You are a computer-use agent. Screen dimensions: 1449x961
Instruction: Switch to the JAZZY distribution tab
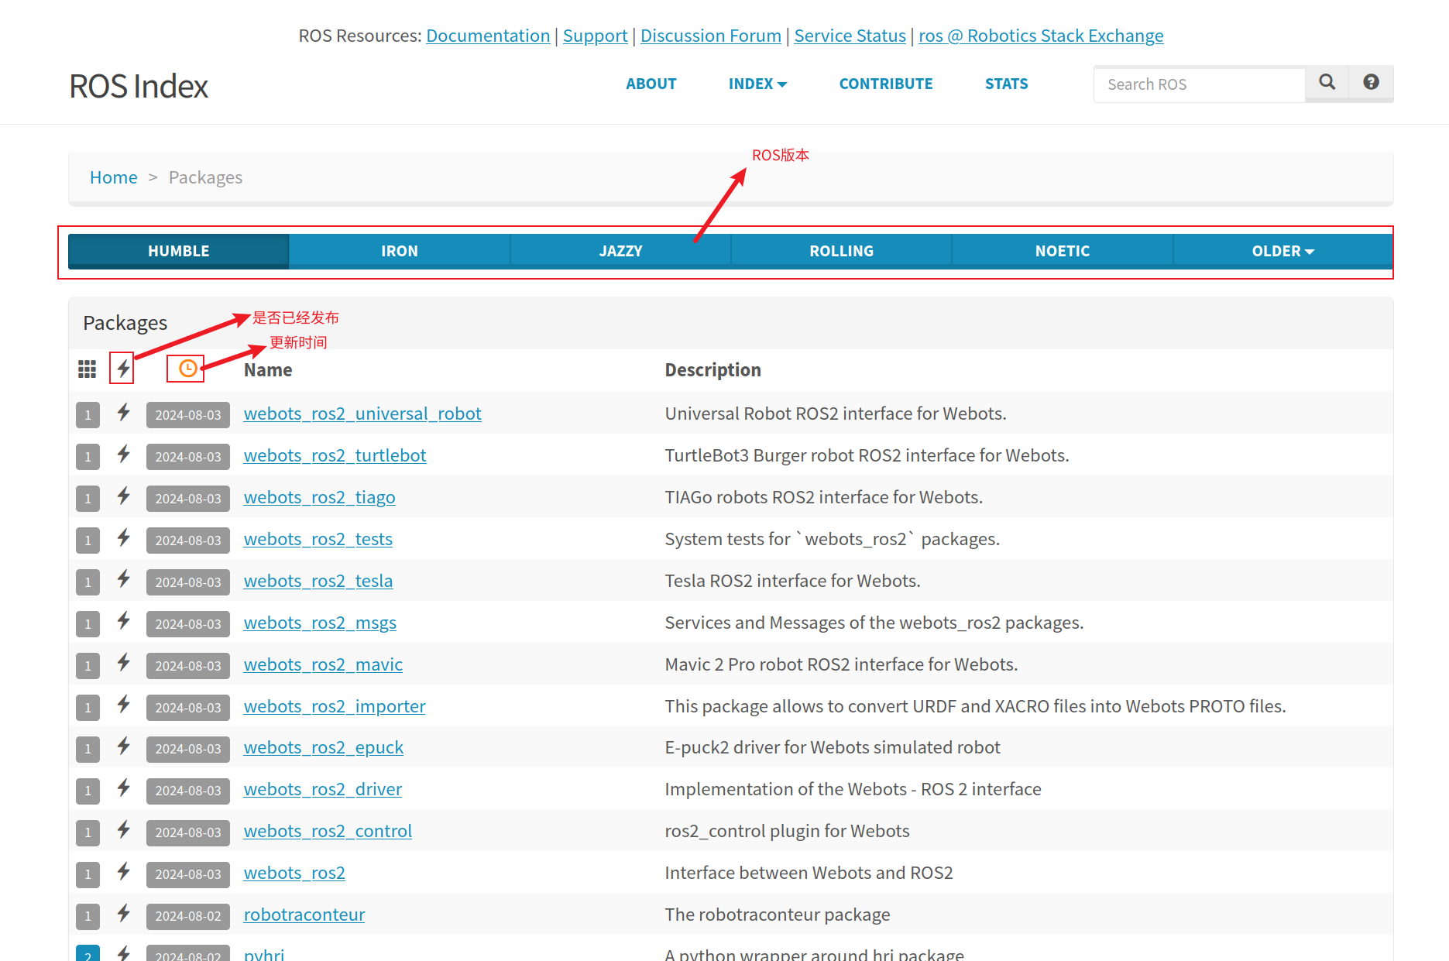pyautogui.click(x=620, y=252)
